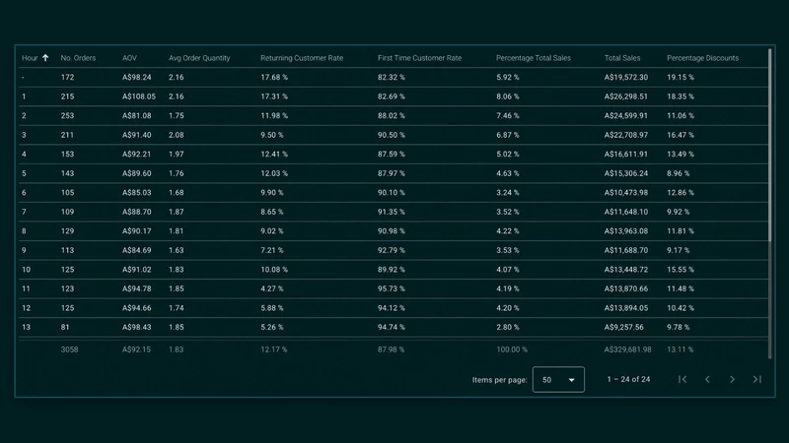789x443 pixels.
Task: Click the table's vertical scrollbar
Action: pos(770,146)
